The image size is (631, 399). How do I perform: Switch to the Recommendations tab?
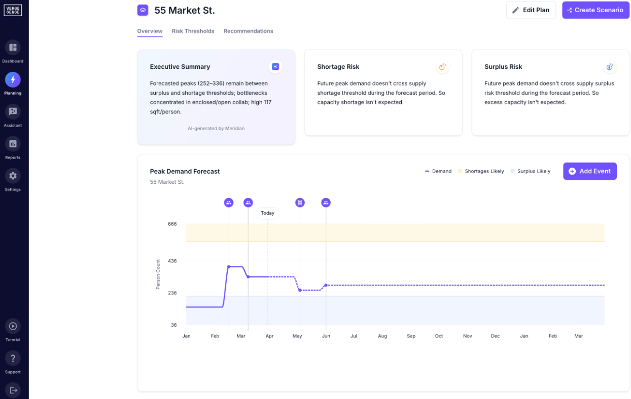(249, 31)
